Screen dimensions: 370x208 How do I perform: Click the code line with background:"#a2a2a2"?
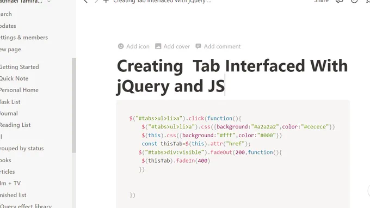tap(238, 127)
